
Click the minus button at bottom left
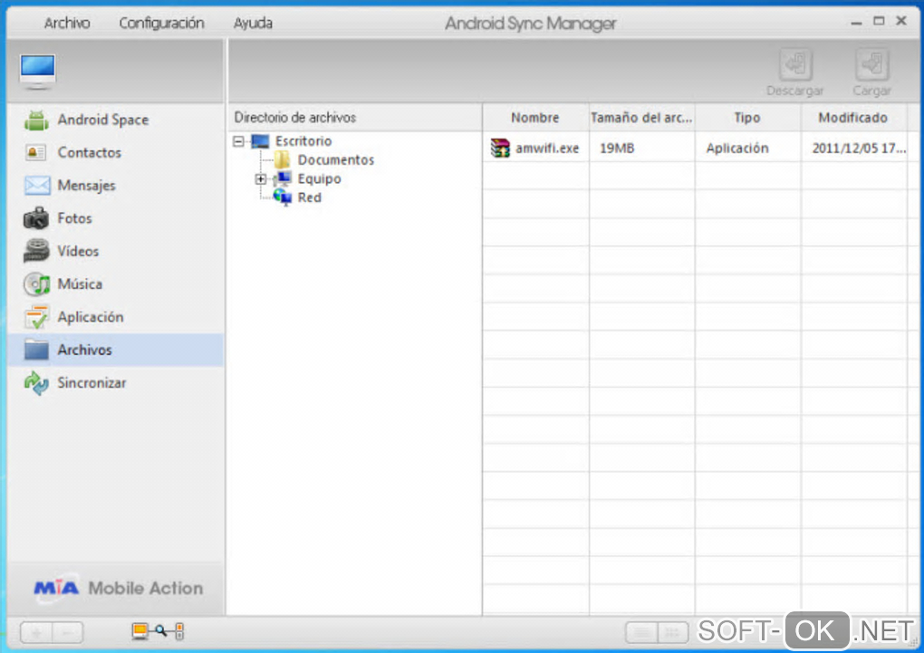(x=68, y=634)
